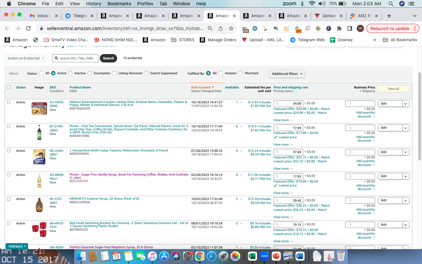Open Excel from the Dock
This screenshot has width=422, height=264.
point(252,256)
